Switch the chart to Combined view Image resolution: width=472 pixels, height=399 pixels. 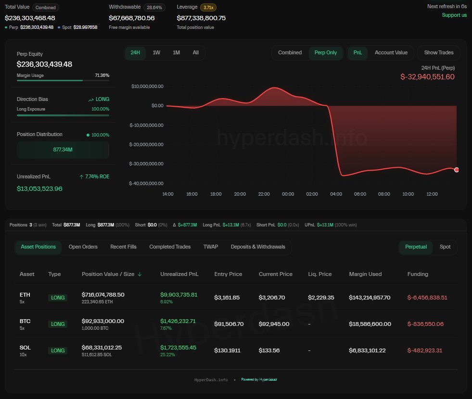(290, 53)
